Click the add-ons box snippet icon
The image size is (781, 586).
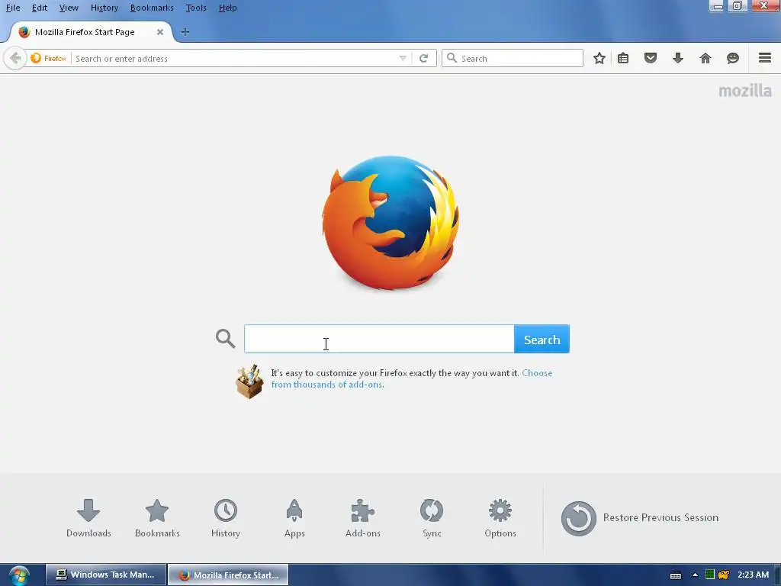pyautogui.click(x=249, y=382)
